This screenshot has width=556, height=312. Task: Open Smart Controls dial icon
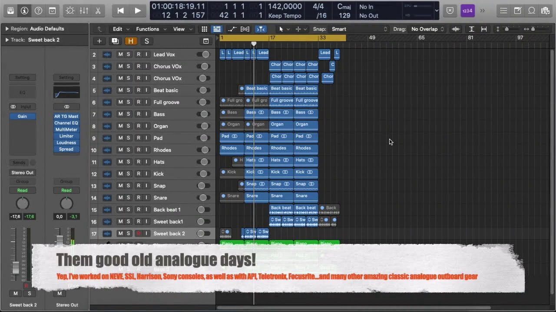tap(70, 11)
